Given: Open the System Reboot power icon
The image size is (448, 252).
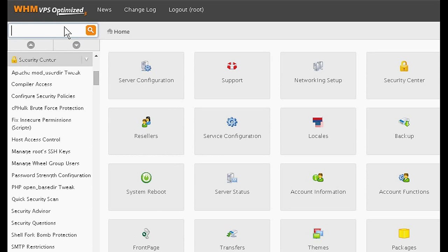Looking at the screenshot, I should [146, 177].
